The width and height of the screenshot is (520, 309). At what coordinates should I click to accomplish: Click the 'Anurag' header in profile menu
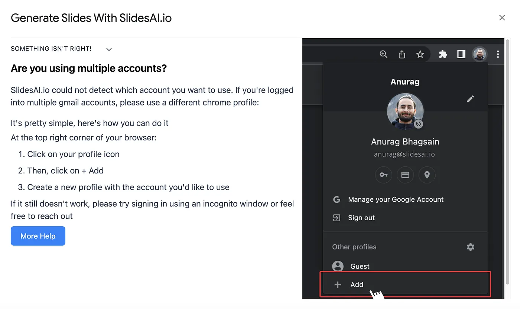[405, 82]
